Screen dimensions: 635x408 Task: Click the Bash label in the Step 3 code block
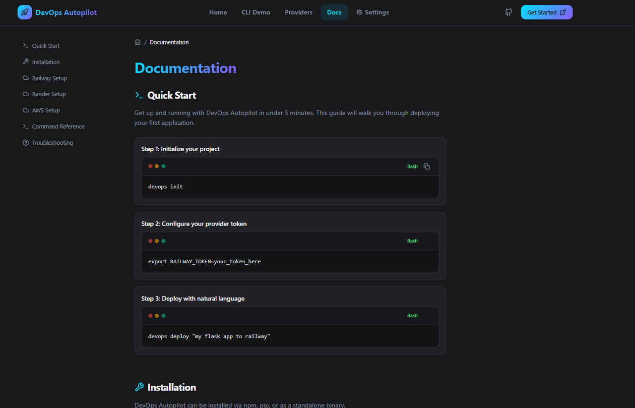click(x=412, y=316)
